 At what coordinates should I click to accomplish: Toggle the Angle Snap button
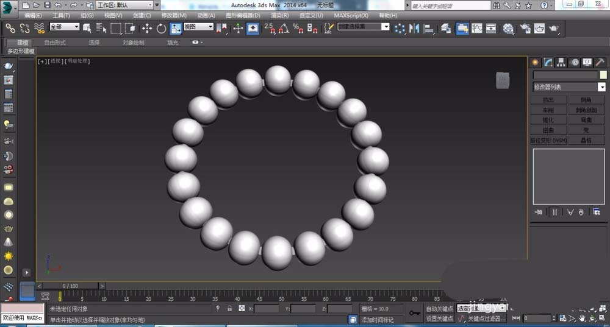coord(283,28)
